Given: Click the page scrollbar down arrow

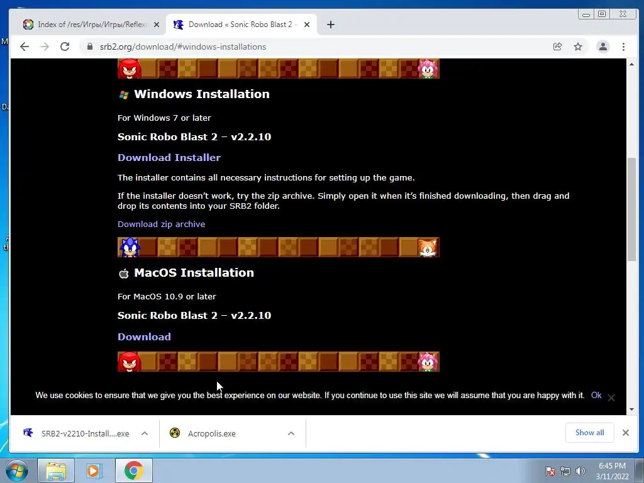Looking at the screenshot, I should point(631,409).
